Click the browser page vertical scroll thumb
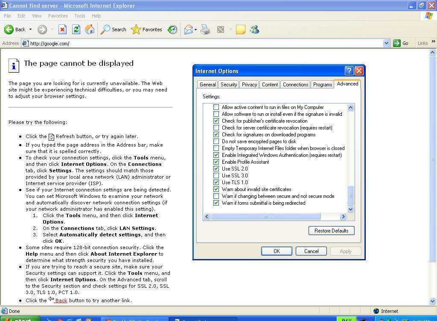The width and height of the screenshot is (437, 321). 433,159
